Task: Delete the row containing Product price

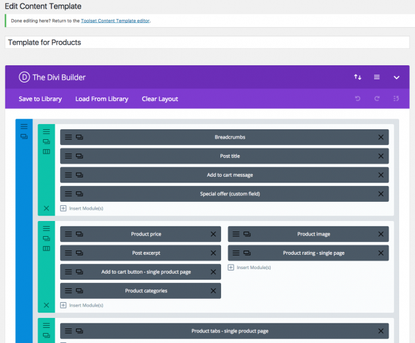Action: (x=46, y=305)
